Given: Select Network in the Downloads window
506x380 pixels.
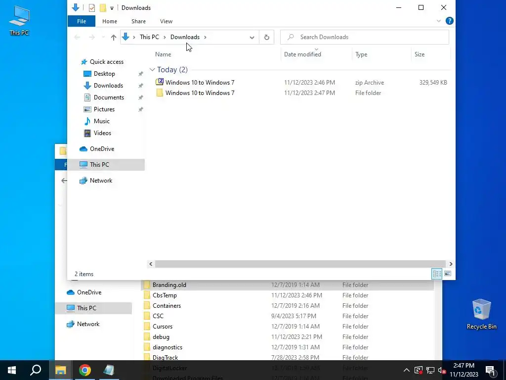Looking at the screenshot, I should point(101,180).
